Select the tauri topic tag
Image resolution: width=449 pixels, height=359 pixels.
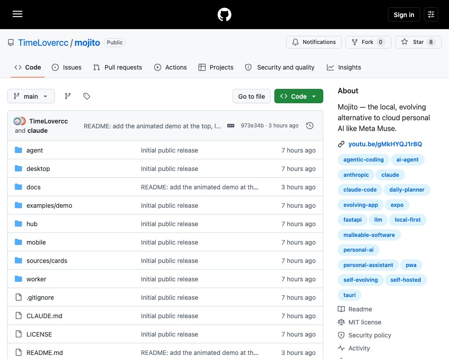(x=349, y=295)
